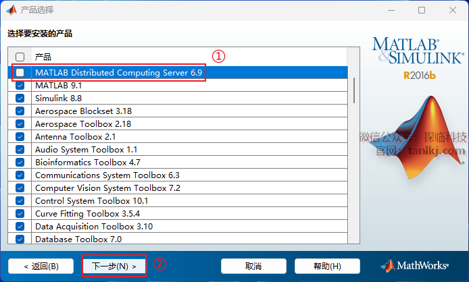The image size is (469, 282).
Task: Uncheck Aerospace Toolbox 2.18 checkbox
Action: coord(20,124)
